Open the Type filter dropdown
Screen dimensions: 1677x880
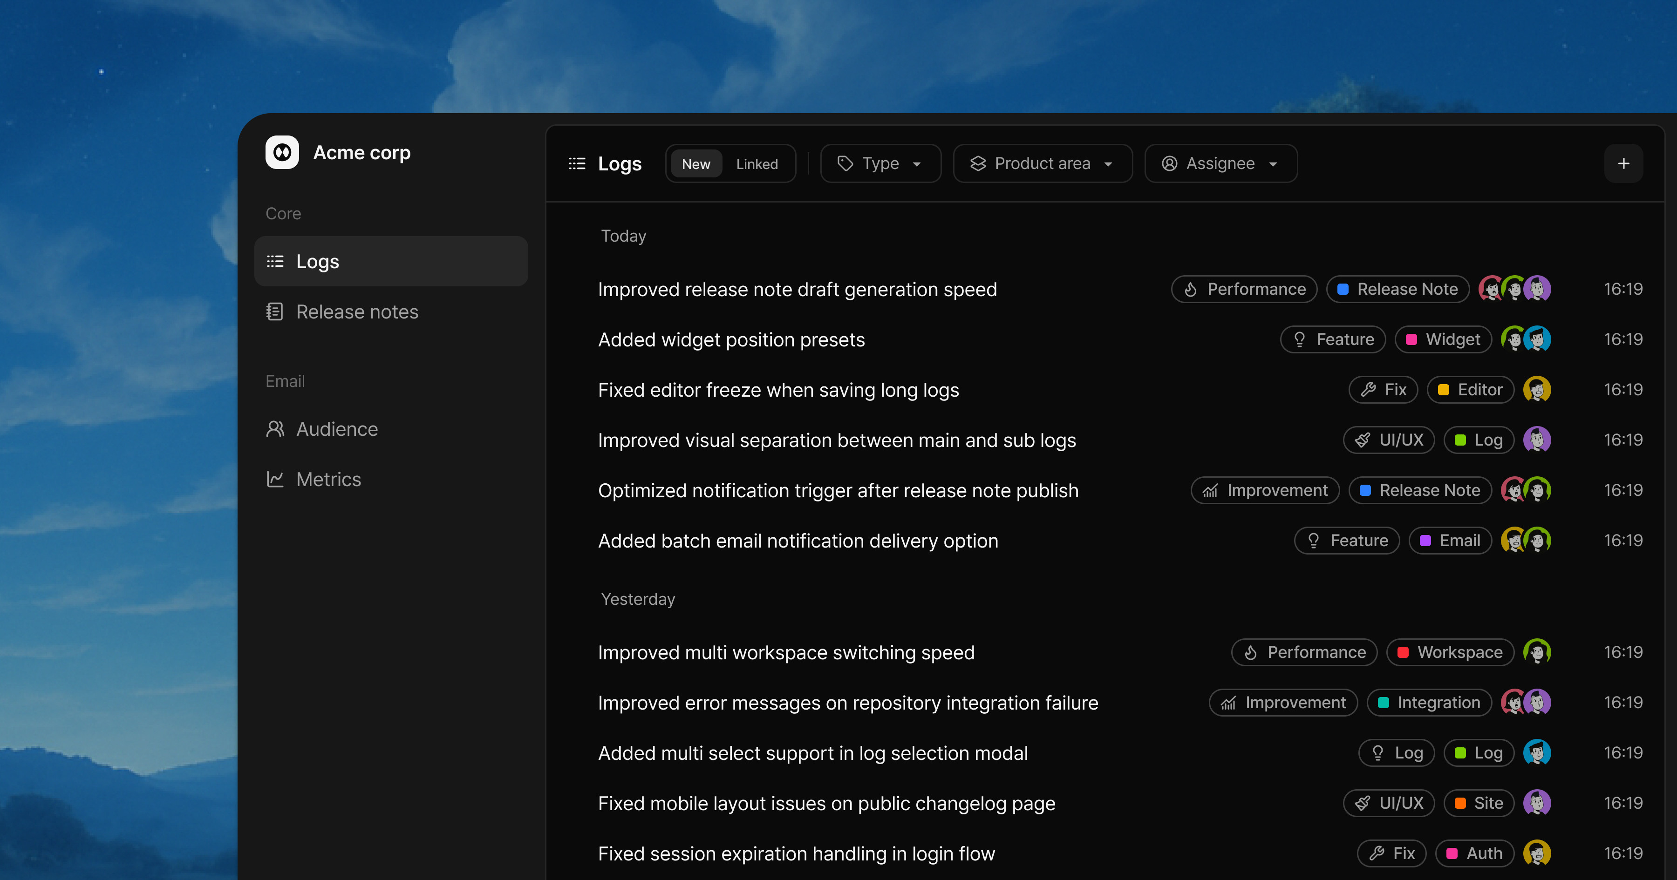point(880,163)
